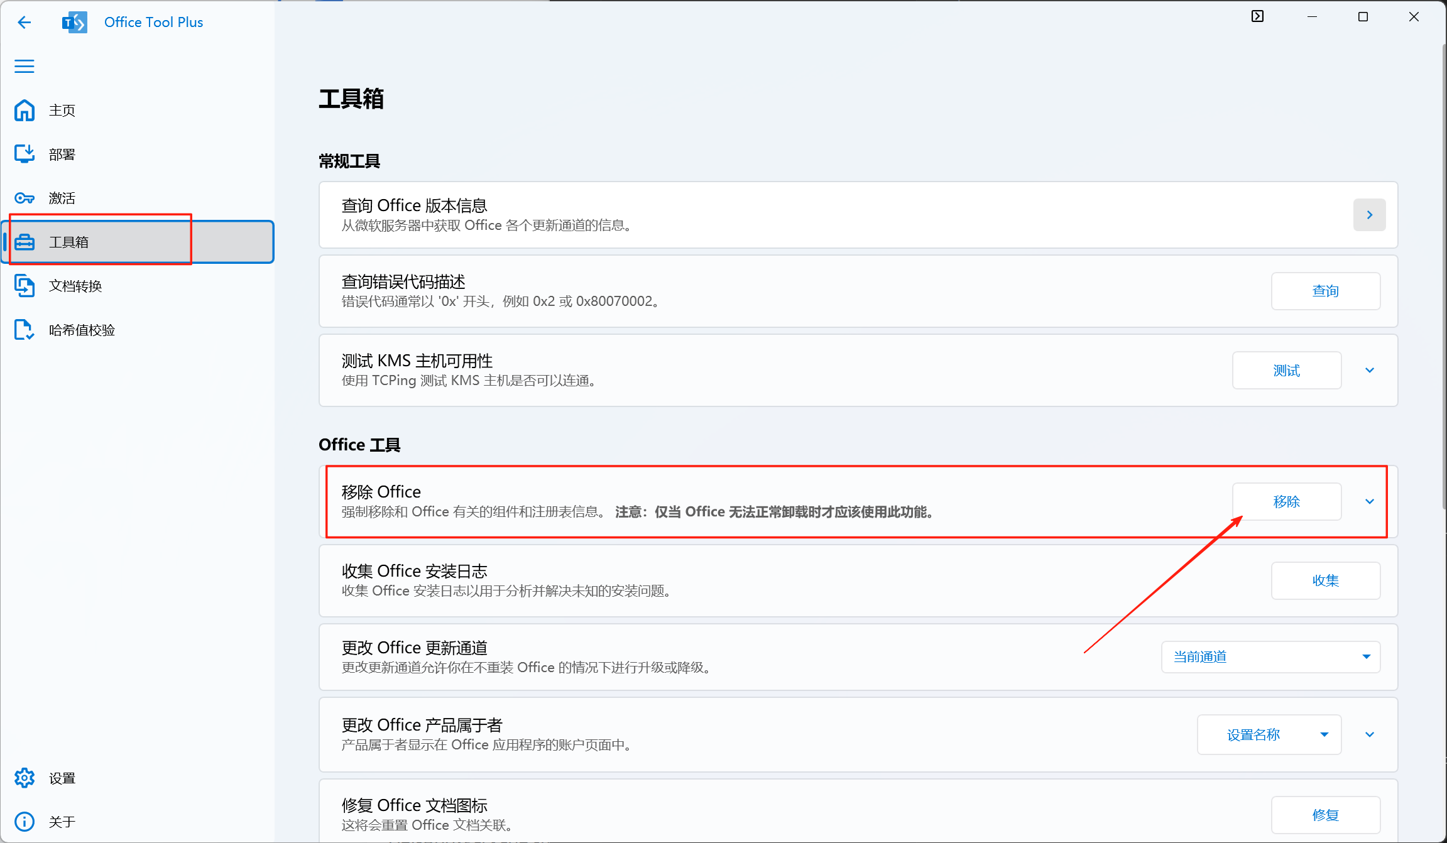The width and height of the screenshot is (1447, 843).
Task: Click the hash check icon for 哈希值校验
Action: (x=25, y=330)
